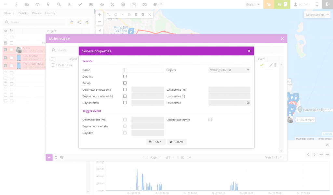The height and width of the screenshot is (195, 333).
Task: Check the Days interval checkbox
Action: point(125,103)
